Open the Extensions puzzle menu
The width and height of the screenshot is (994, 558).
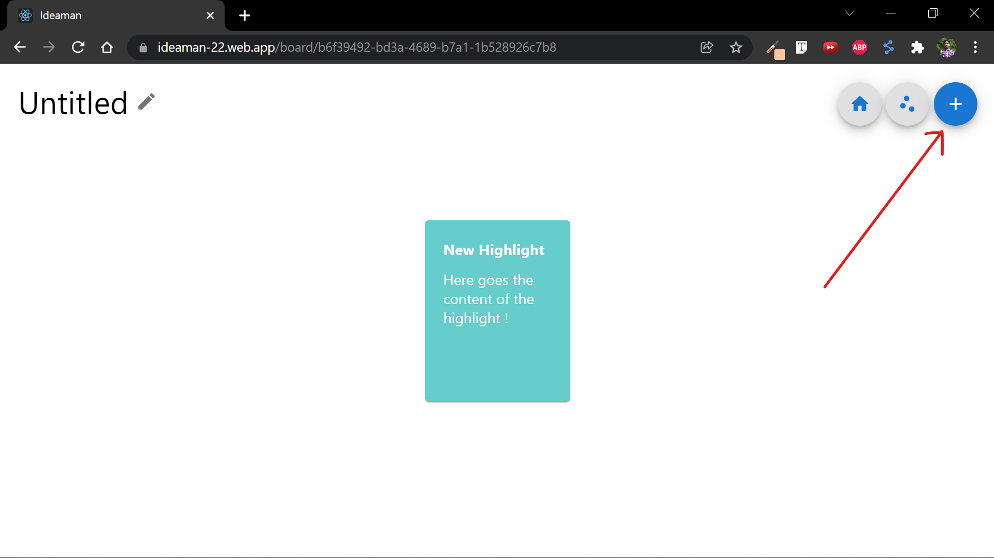(917, 47)
